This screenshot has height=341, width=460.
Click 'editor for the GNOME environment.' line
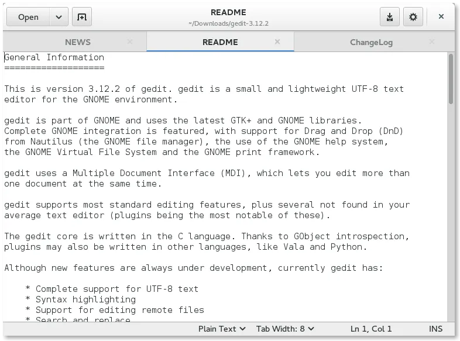point(91,99)
